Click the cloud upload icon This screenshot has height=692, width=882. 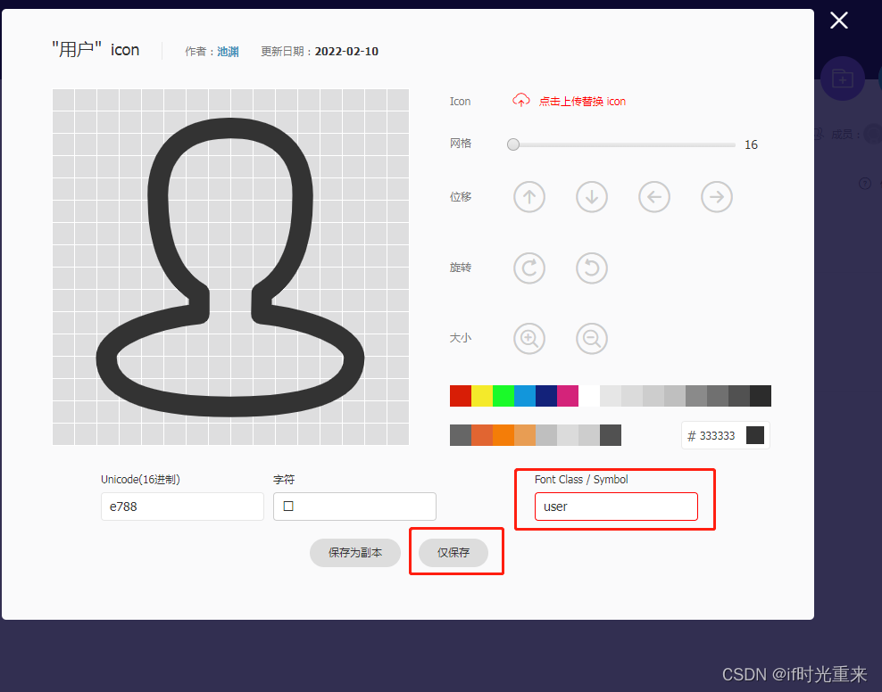click(520, 101)
